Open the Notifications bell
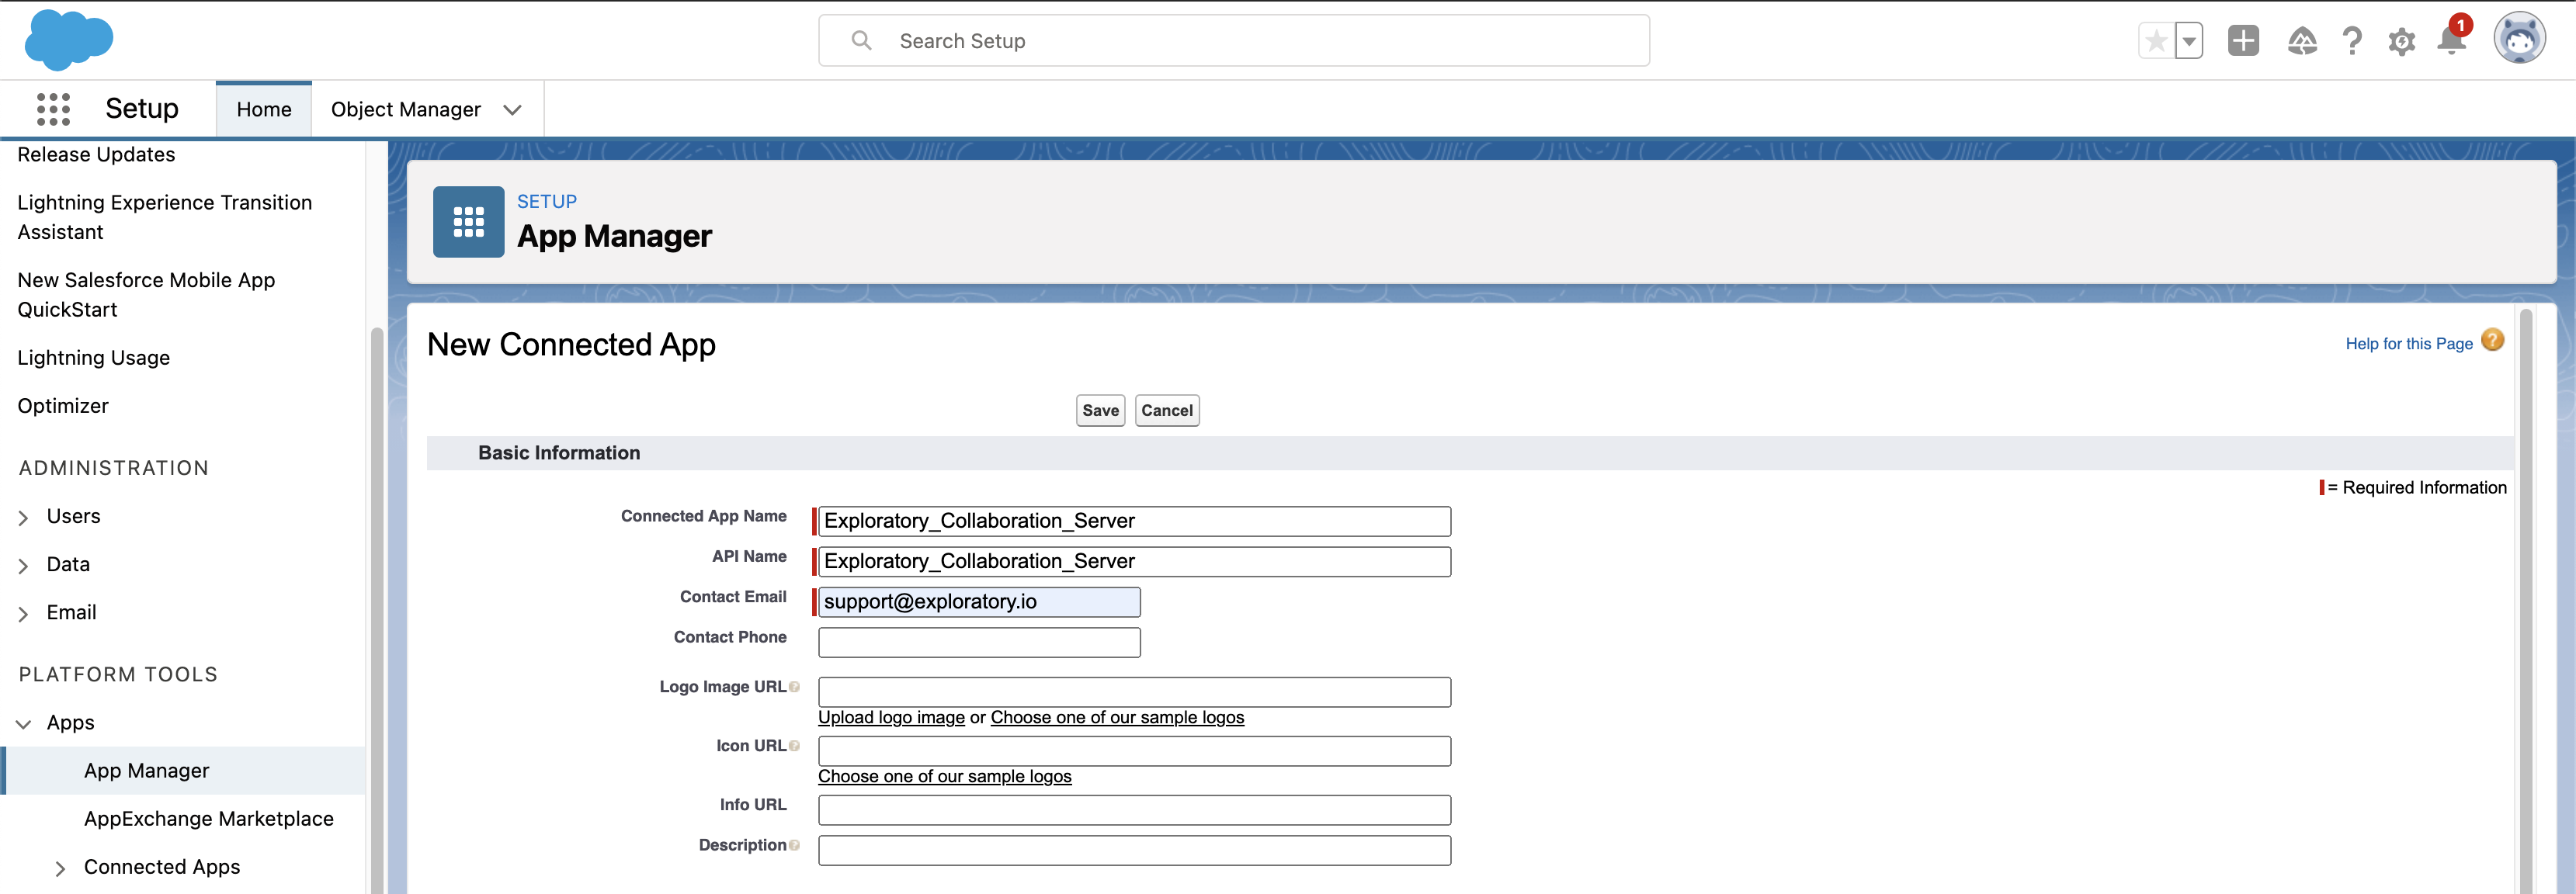 2451,40
